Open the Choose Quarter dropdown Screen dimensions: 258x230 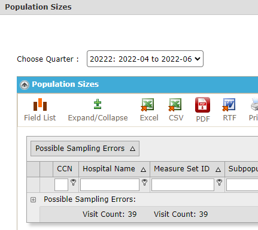[145, 59]
